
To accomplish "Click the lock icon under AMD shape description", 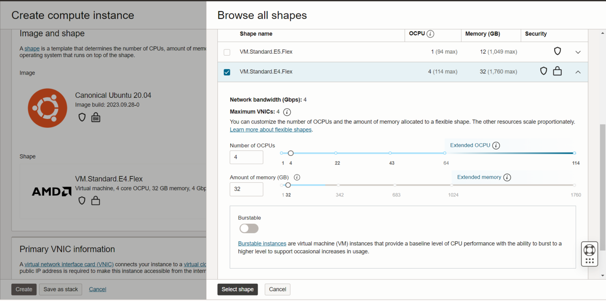I will [95, 200].
